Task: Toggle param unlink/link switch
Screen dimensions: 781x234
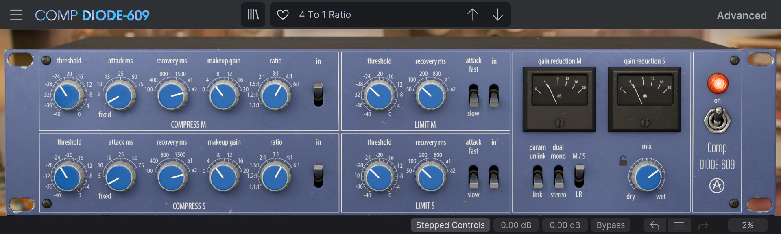Action: pyautogui.click(x=538, y=177)
